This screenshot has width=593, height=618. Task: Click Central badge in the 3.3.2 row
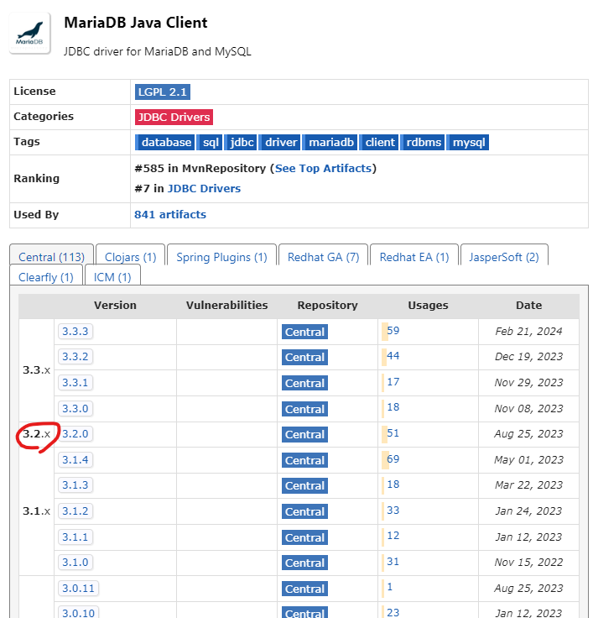pos(304,357)
